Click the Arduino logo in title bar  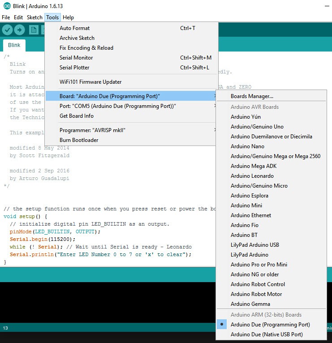click(7, 6)
